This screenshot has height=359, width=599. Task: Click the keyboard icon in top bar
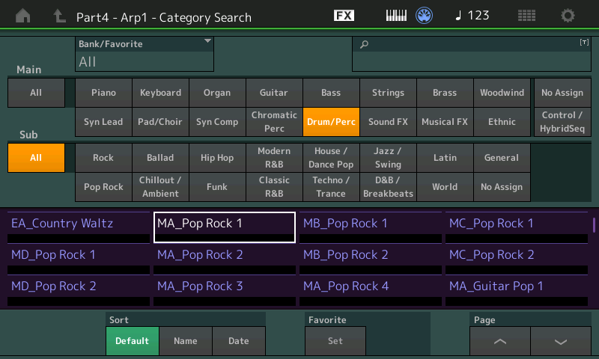397,16
